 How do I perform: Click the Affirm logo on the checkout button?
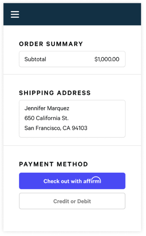[92, 180]
